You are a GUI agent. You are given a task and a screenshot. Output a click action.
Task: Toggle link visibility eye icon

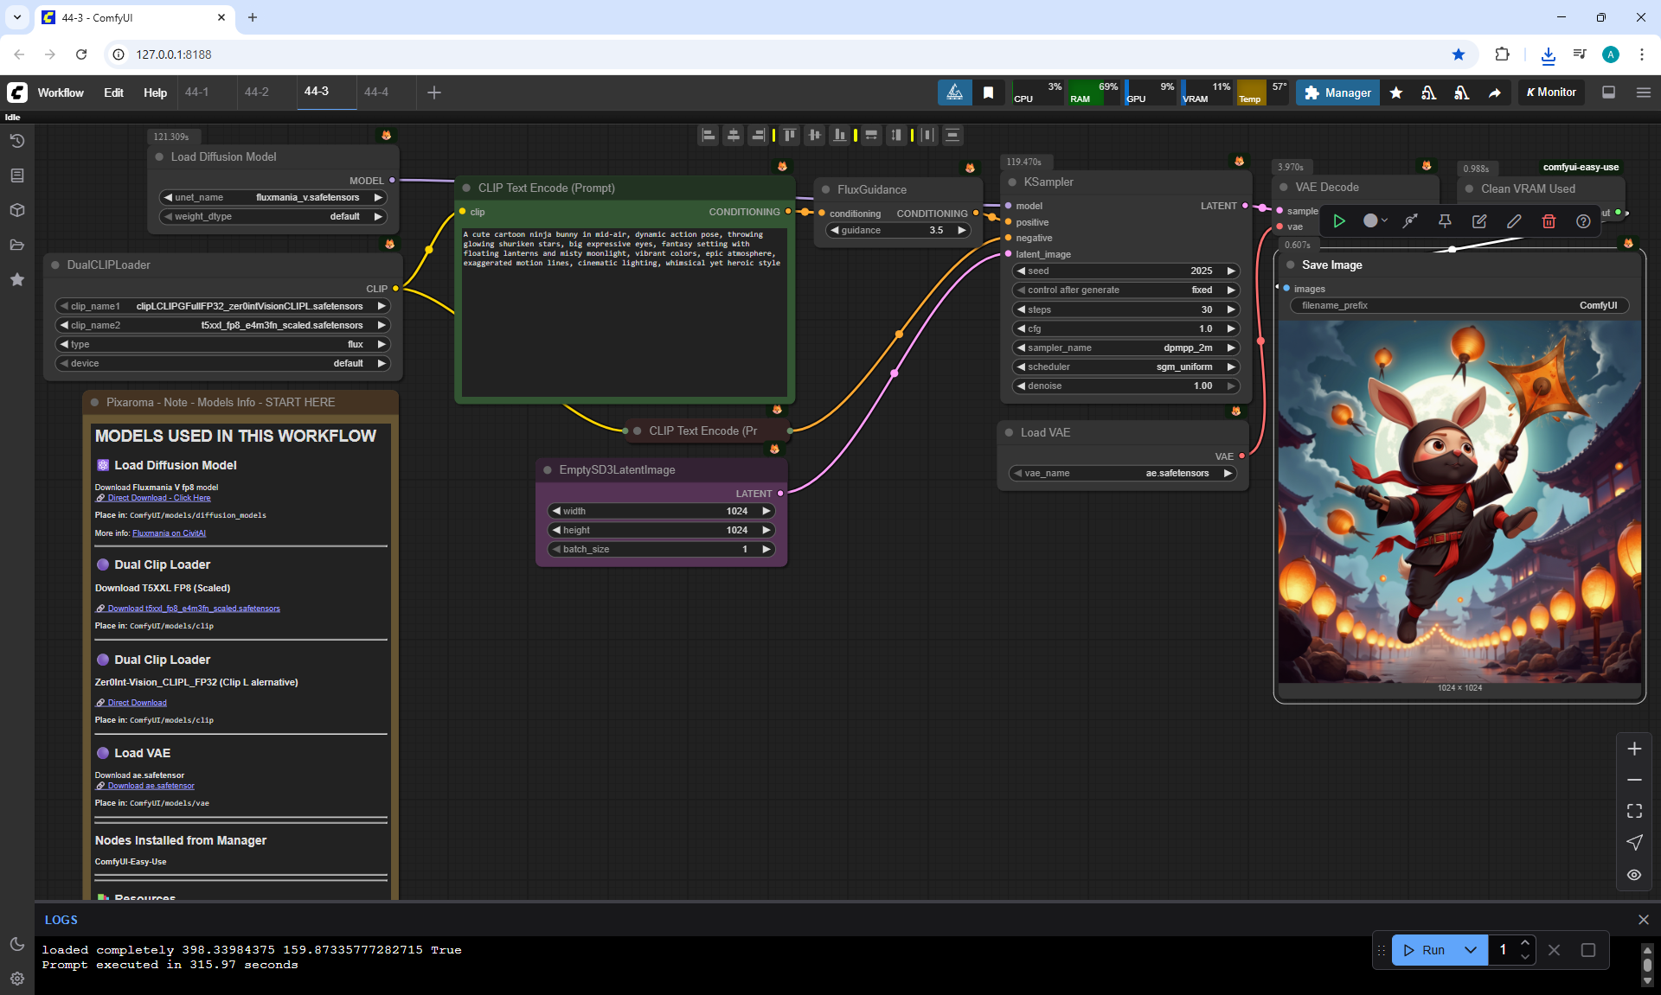point(1634,875)
